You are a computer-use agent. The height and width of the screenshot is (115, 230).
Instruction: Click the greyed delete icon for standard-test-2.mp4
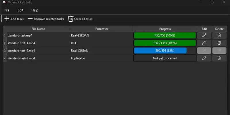coord(219,51)
